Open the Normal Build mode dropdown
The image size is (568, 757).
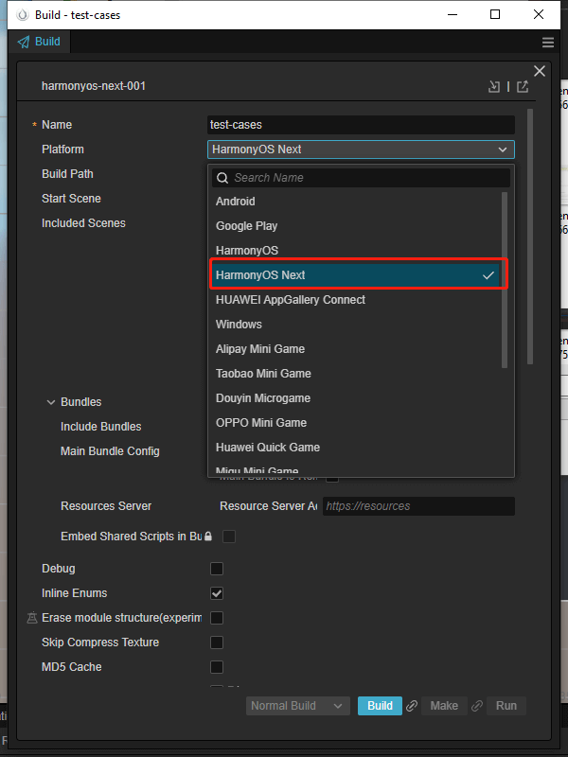pyautogui.click(x=297, y=706)
